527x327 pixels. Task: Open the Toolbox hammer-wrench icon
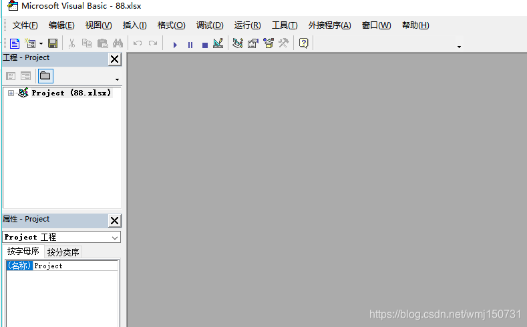point(284,43)
